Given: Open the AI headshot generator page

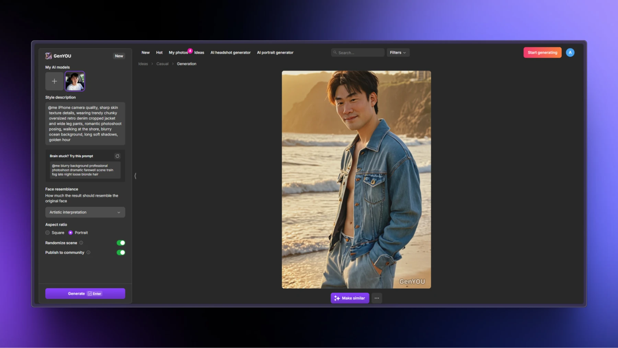Looking at the screenshot, I should tap(230, 52).
